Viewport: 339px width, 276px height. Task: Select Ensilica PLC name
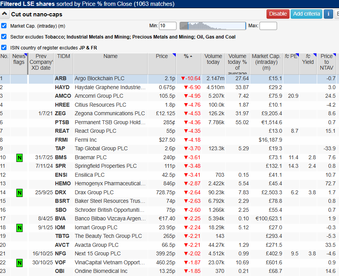click(90, 175)
